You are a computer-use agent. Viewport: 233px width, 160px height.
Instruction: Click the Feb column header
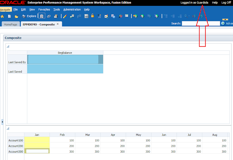pos(62,135)
